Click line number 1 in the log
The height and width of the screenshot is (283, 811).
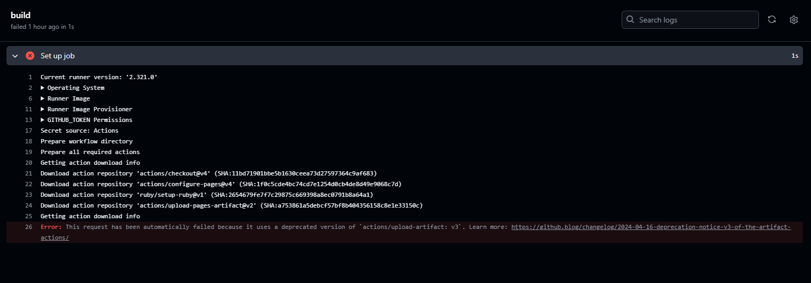pos(31,77)
